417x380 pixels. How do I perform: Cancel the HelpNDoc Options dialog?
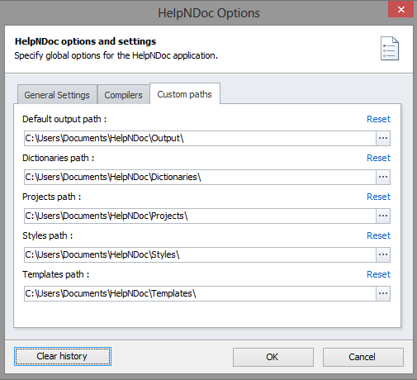(363, 357)
